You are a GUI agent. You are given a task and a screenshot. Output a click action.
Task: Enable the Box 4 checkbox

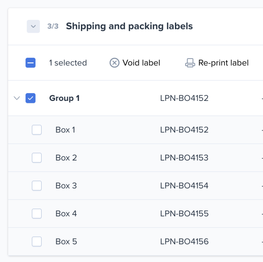tap(37, 214)
